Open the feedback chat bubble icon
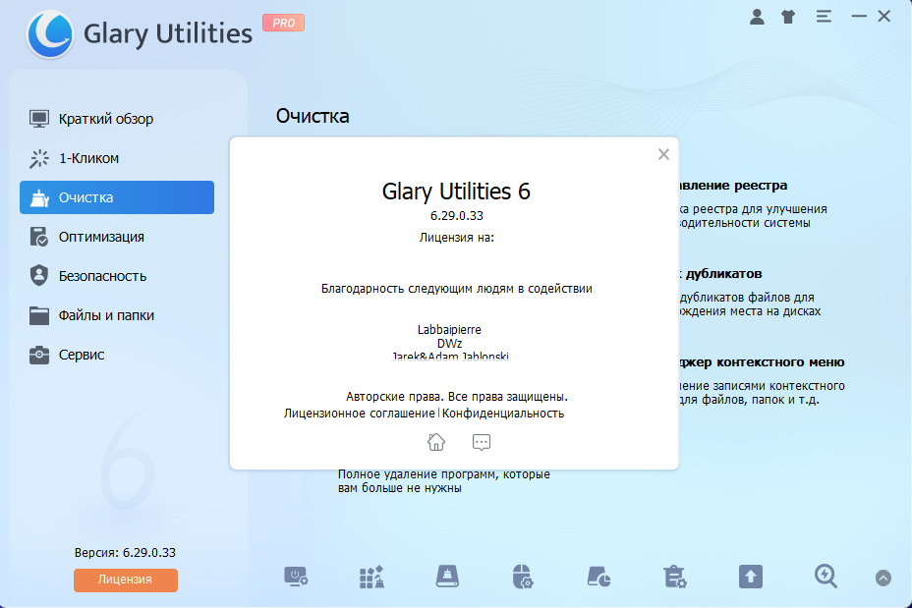Screen dimensions: 912x608 coord(481,442)
